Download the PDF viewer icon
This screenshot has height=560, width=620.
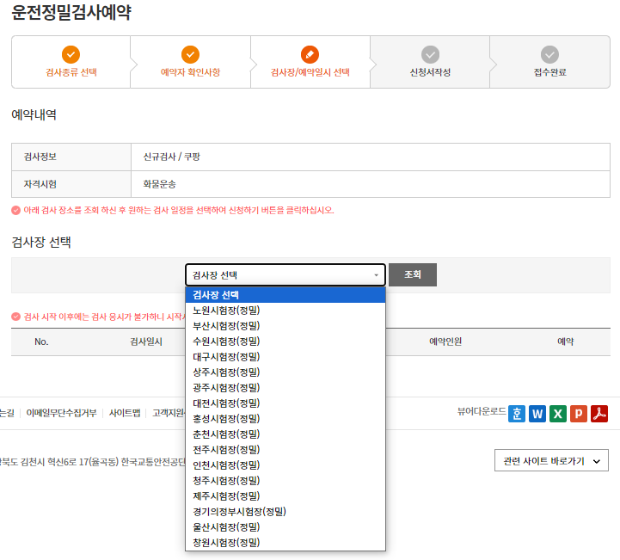tap(599, 414)
